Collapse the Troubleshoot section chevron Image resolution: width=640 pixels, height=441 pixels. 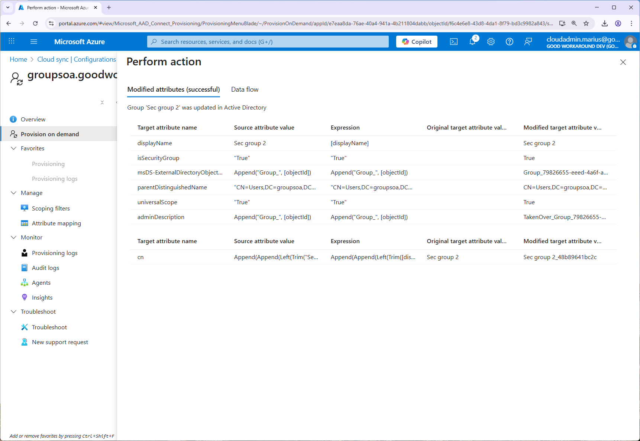[x=14, y=311]
